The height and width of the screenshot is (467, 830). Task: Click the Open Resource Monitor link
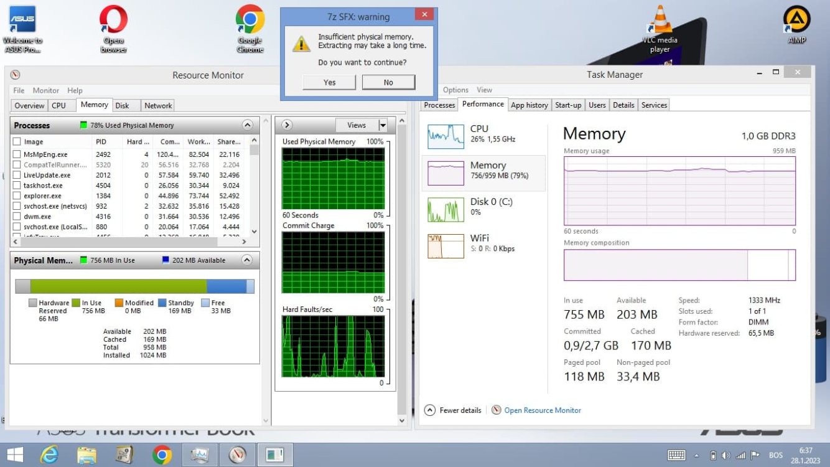(542, 410)
